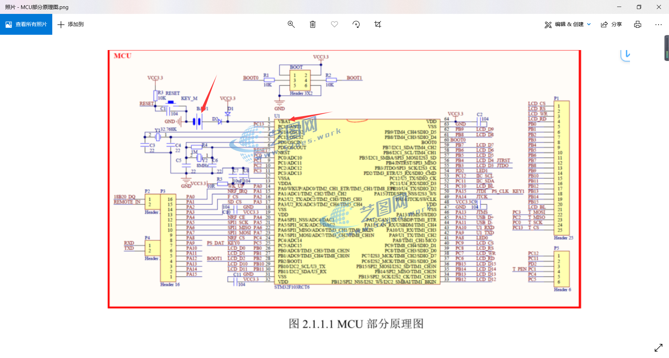Screen dimensions: 669x358
Task: Click the Edit & Create chevron arrow
Action: coord(589,24)
